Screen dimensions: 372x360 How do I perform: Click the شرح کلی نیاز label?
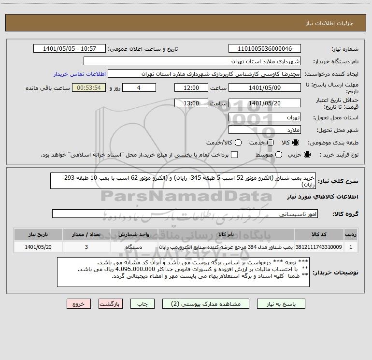338,181
